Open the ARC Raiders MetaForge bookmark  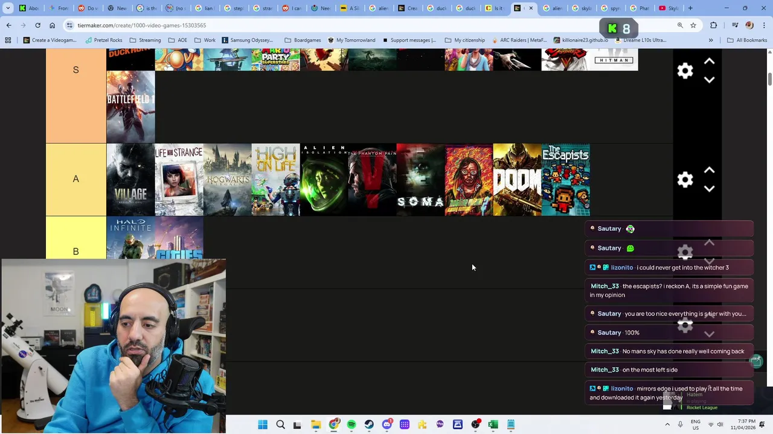pos(519,40)
